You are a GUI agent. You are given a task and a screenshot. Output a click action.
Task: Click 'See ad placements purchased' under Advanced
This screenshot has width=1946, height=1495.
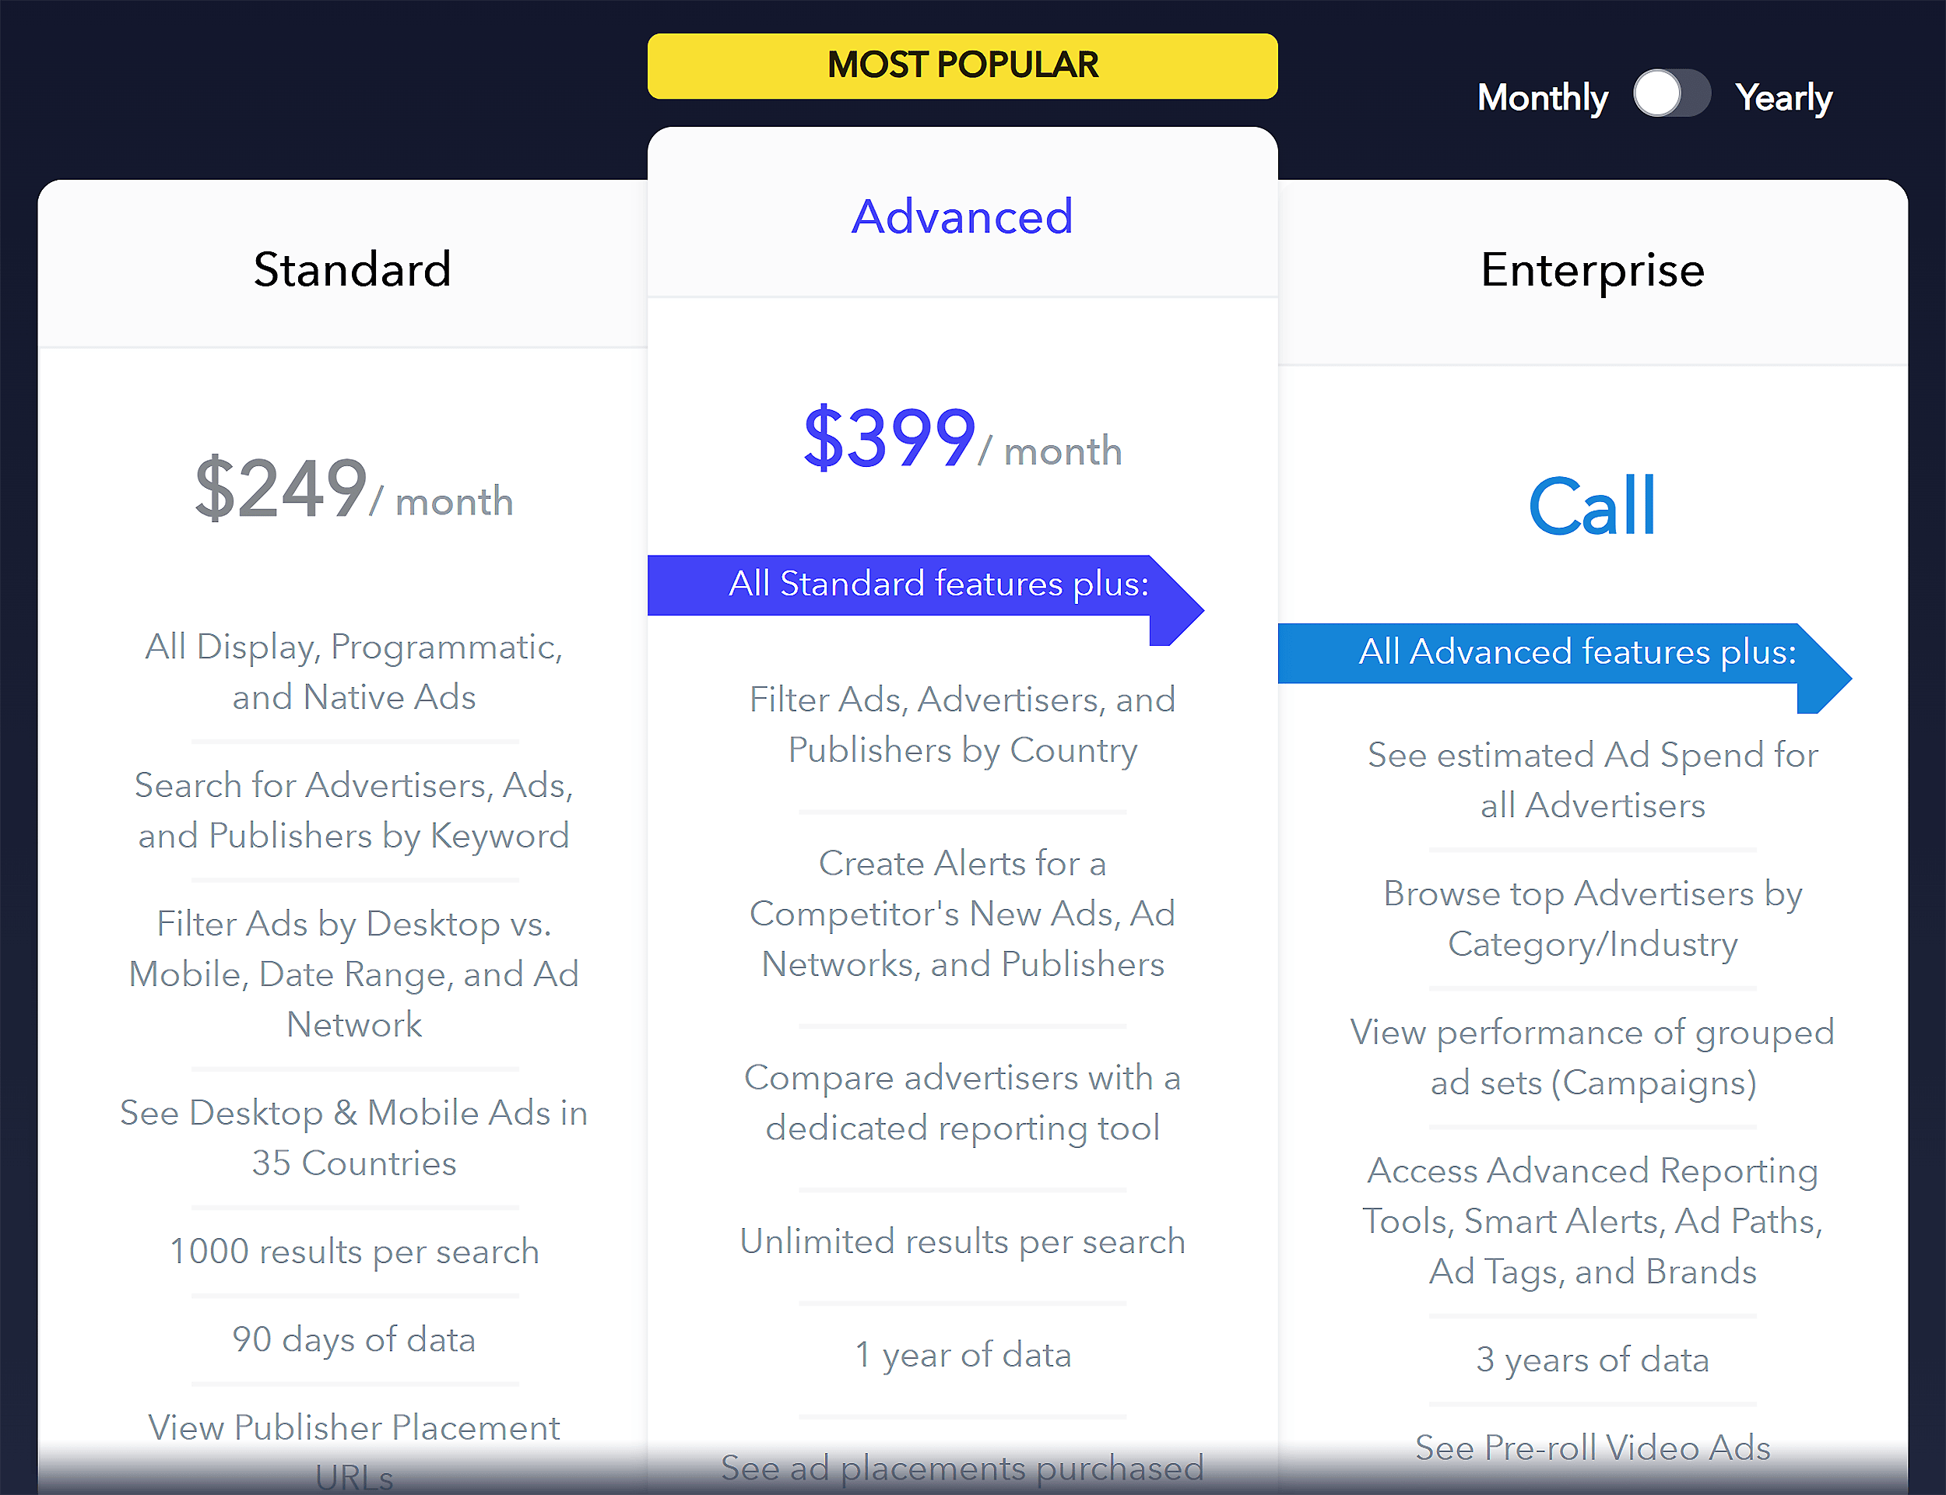coord(962,1468)
